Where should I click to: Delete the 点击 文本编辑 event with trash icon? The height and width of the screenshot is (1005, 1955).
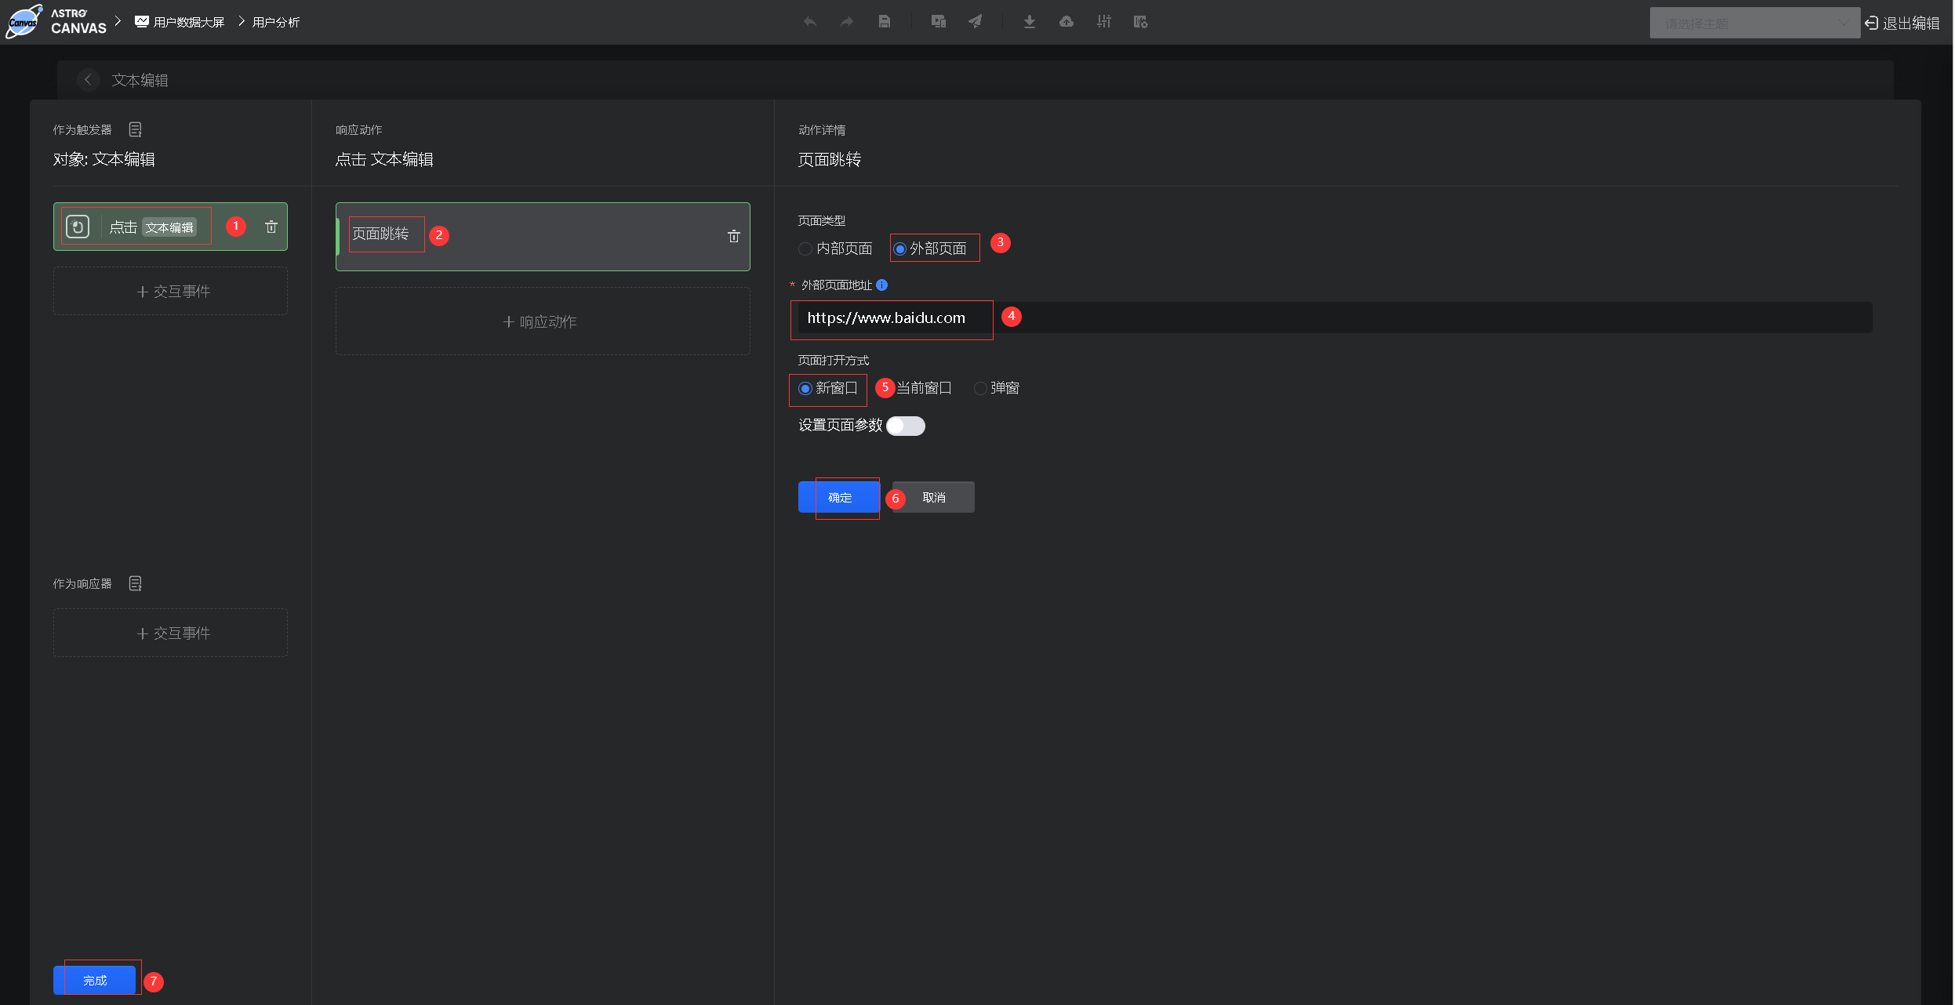(x=271, y=227)
